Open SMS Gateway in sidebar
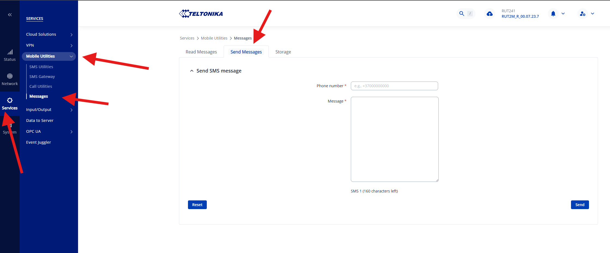This screenshot has width=610, height=253. pyautogui.click(x=42, y=77)
